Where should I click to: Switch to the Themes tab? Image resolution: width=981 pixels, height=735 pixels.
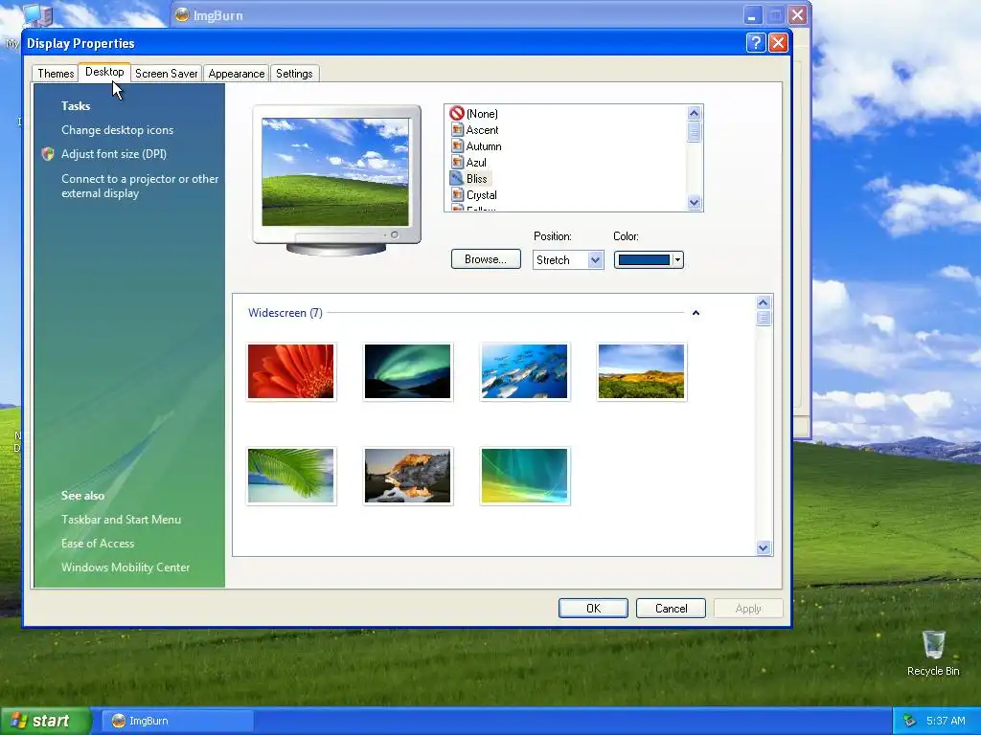point(56,73)
